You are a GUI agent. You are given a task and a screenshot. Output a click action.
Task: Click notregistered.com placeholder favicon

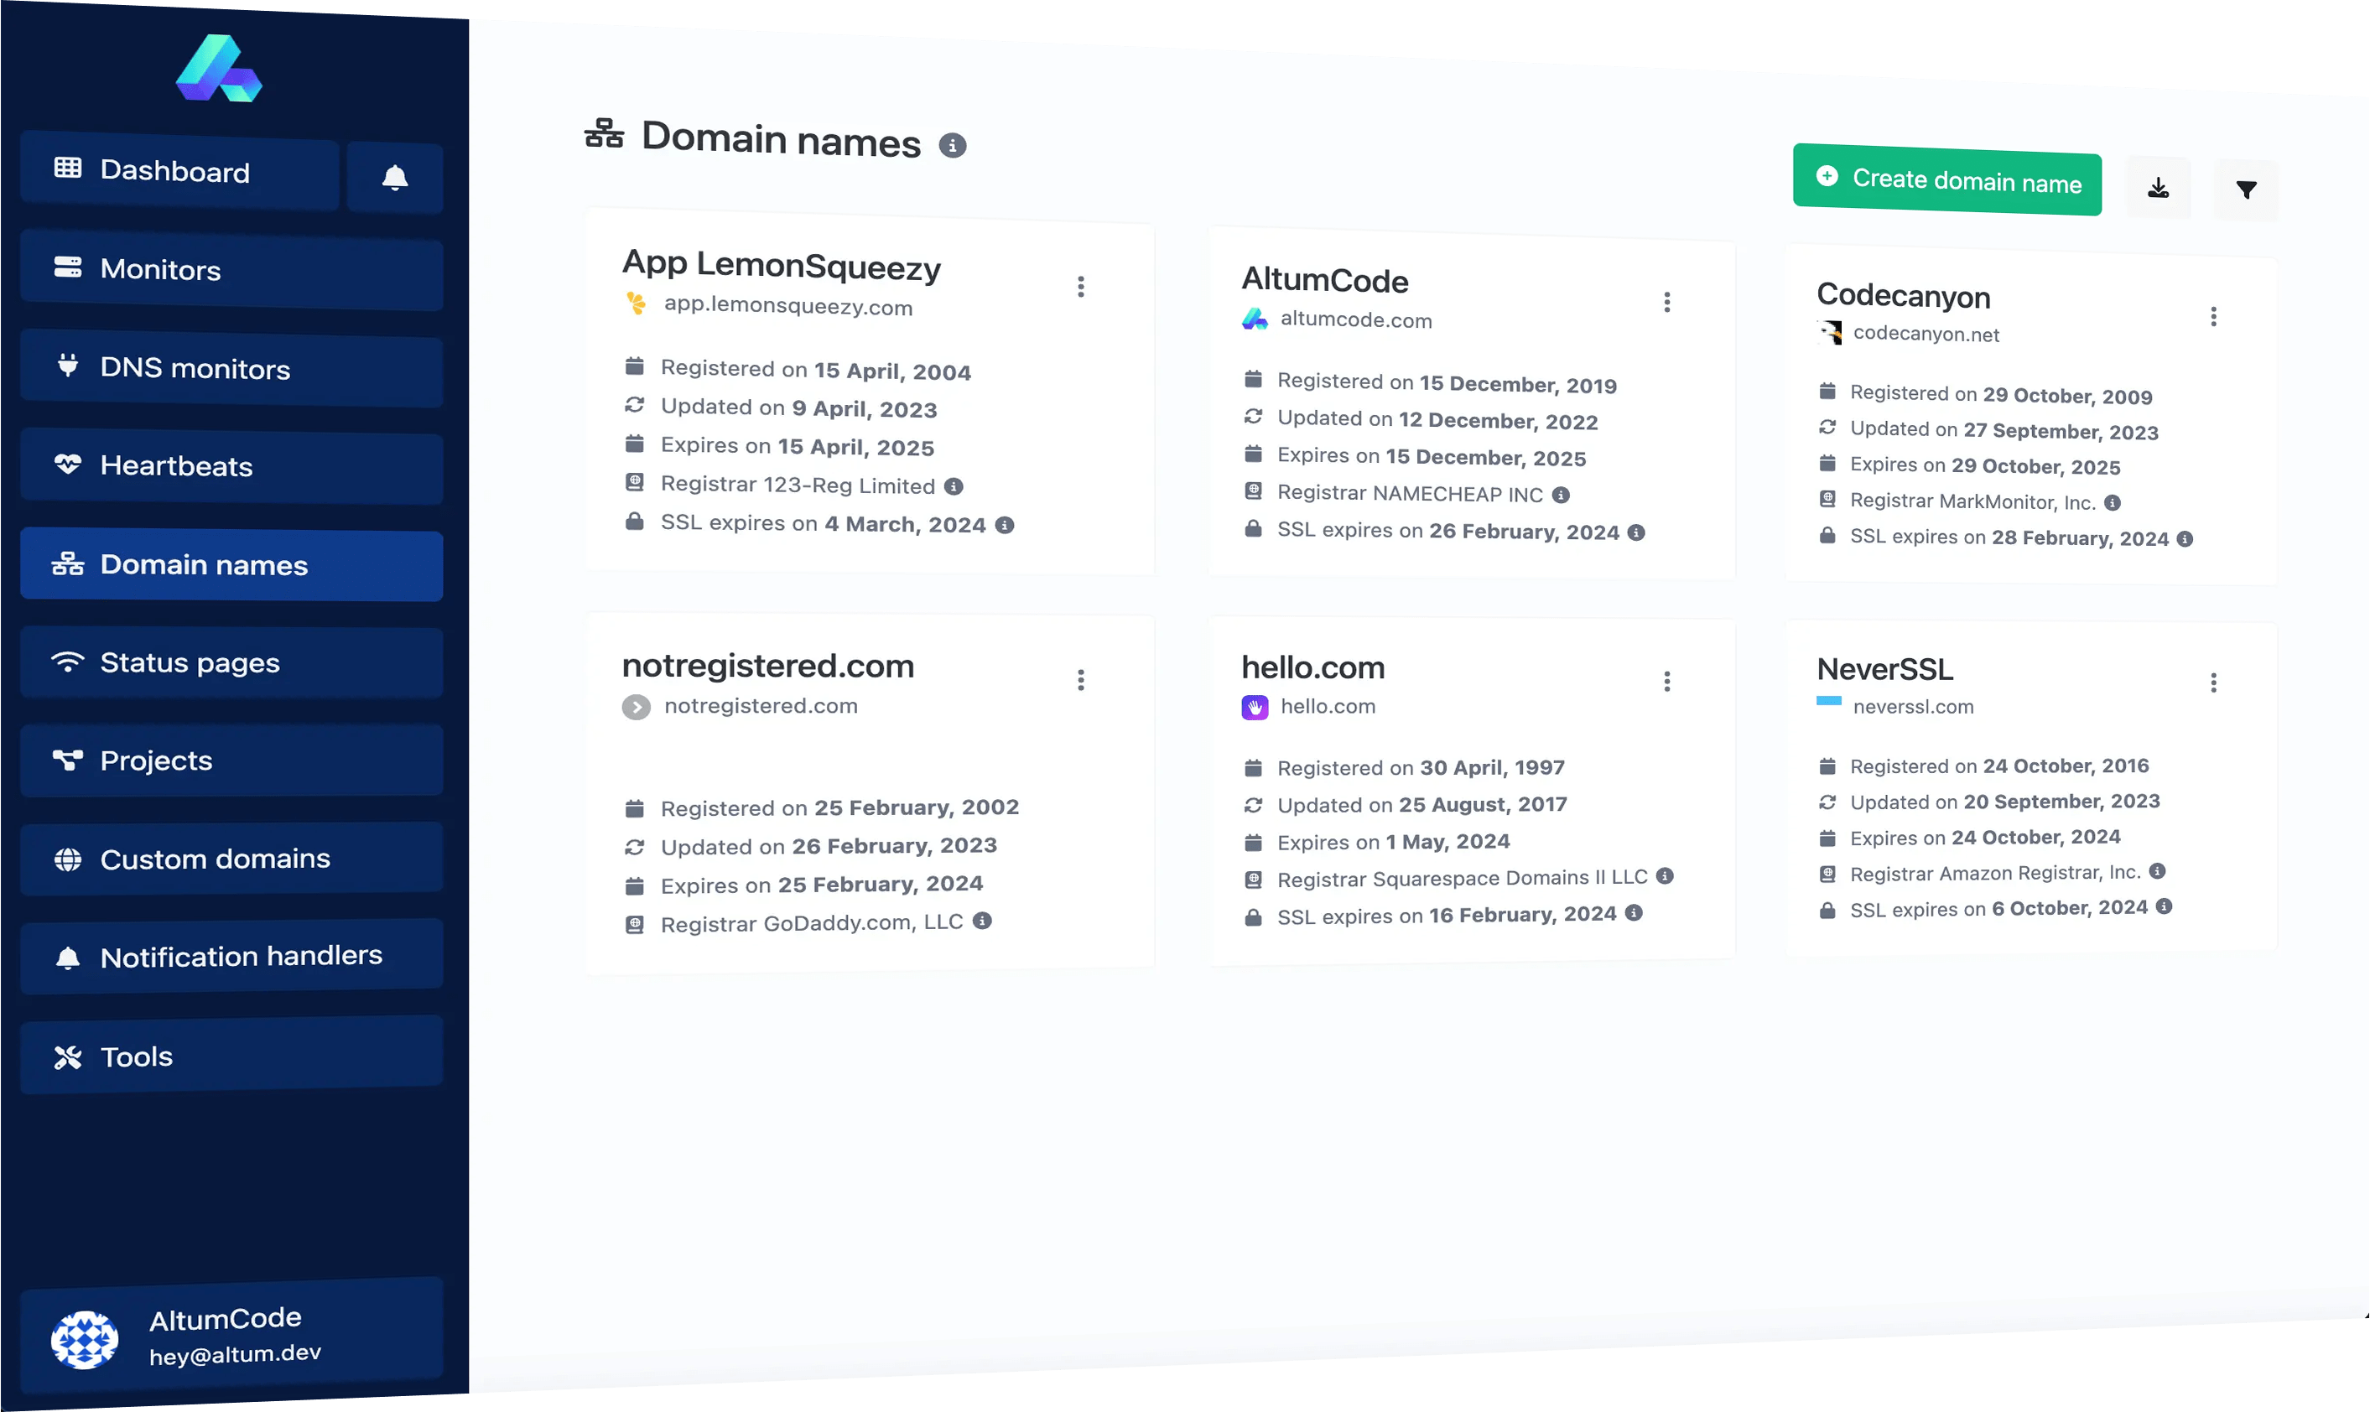pos(637,707)
